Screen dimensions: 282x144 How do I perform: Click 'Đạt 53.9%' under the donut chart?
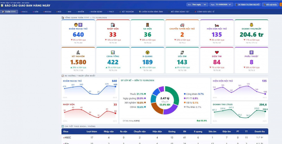[202, 121]
